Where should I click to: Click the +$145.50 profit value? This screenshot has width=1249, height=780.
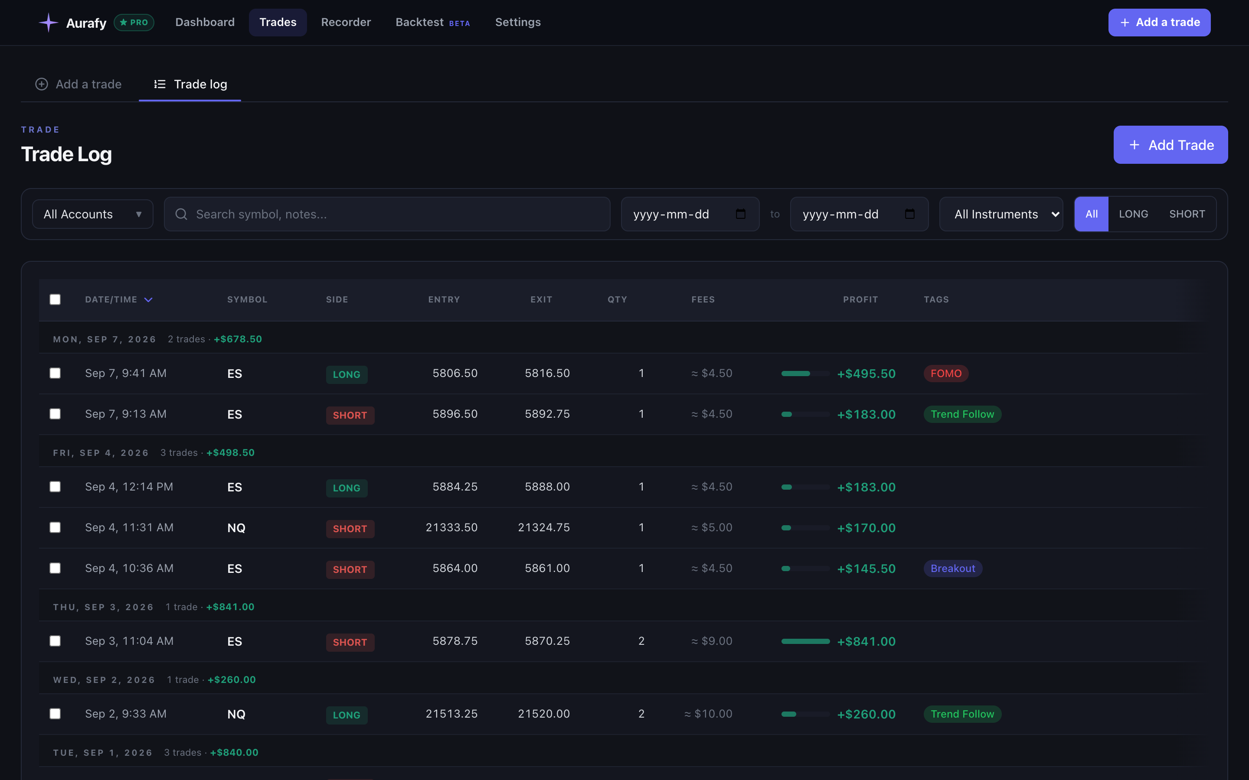coord(866,569)
